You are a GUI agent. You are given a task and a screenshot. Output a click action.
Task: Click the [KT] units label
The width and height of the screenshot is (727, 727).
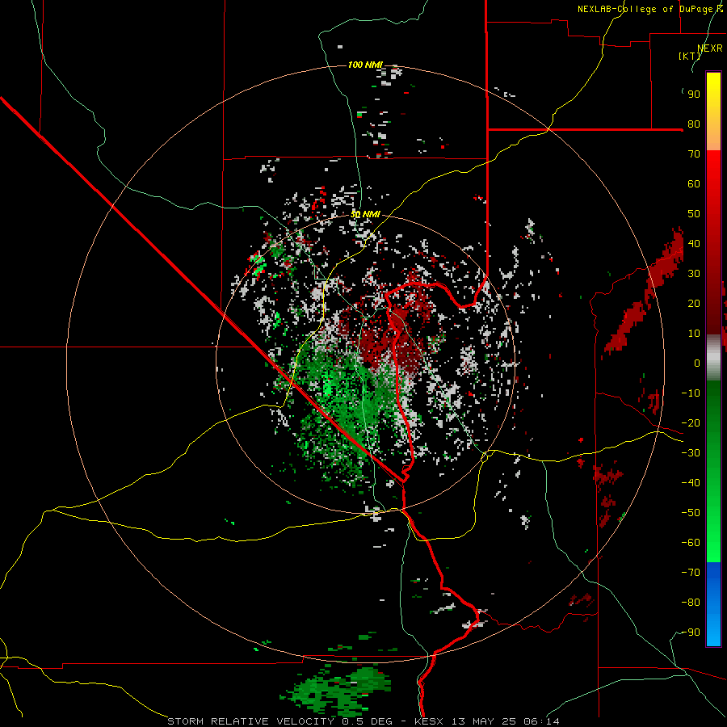tap(690, 56)
